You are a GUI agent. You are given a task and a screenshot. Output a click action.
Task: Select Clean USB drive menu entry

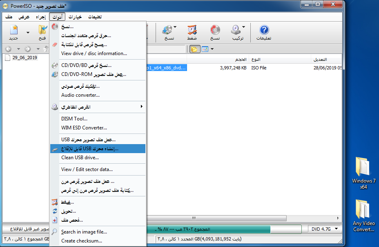[98, 158]
